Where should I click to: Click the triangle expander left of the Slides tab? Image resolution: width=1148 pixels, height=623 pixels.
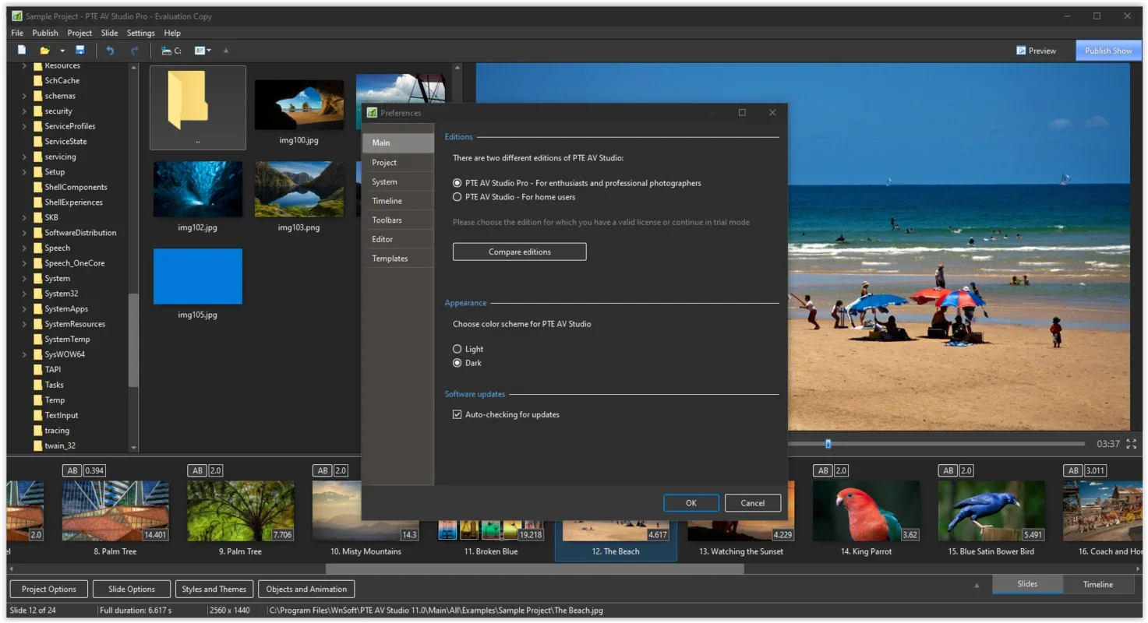point(977,585)
